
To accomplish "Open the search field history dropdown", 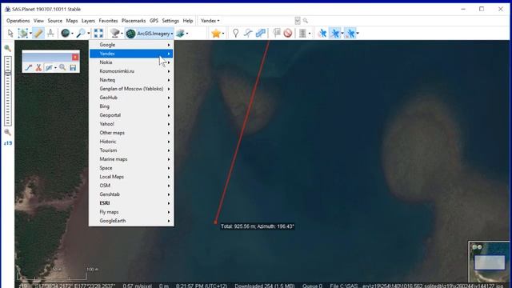I will point(298,21).
